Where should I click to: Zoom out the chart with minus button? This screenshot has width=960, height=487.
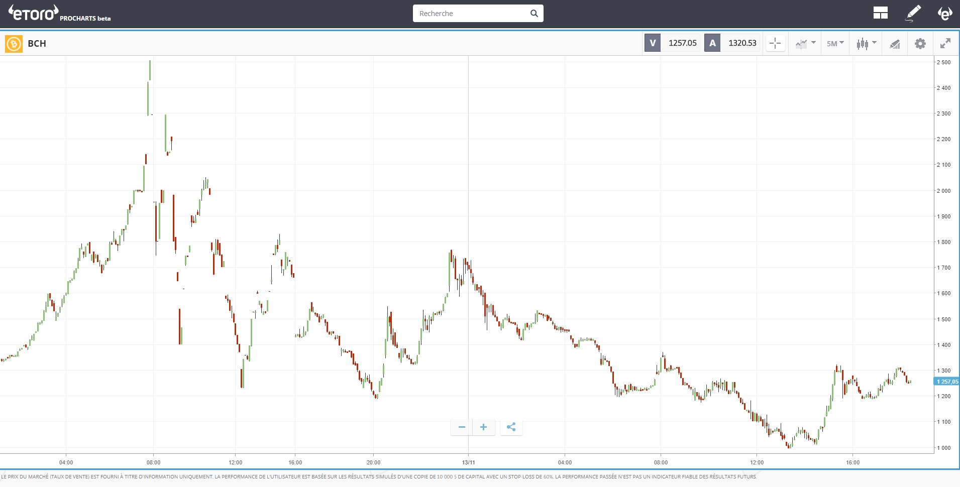(462, 427)
